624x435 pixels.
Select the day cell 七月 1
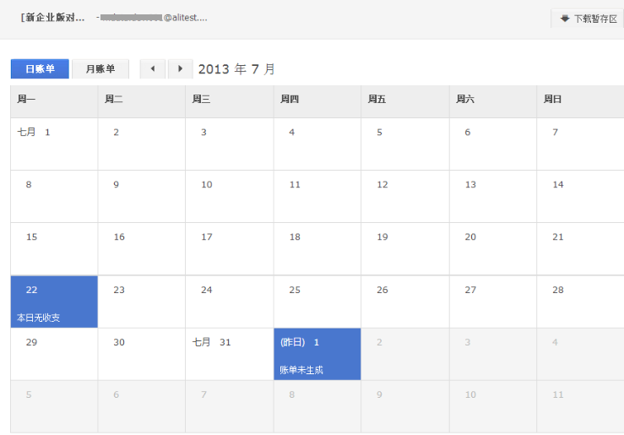point(54,144)
